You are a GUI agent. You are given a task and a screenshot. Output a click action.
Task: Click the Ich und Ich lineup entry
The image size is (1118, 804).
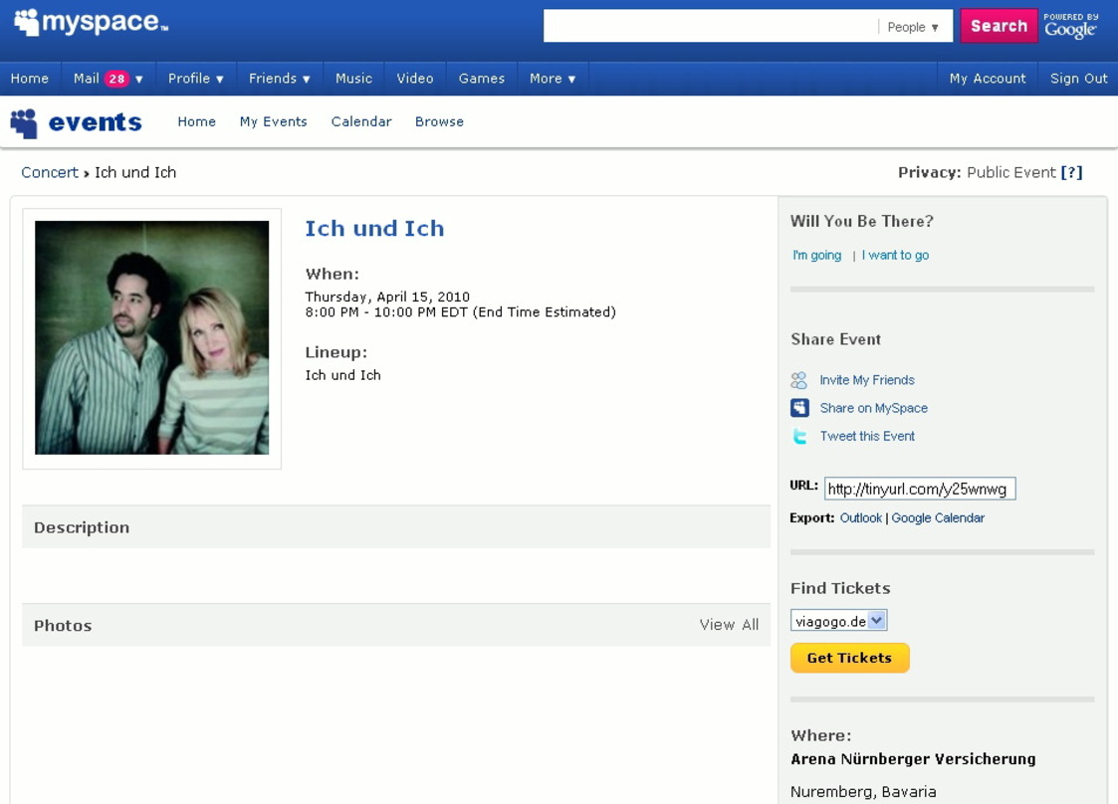click(x=342, y=375)
